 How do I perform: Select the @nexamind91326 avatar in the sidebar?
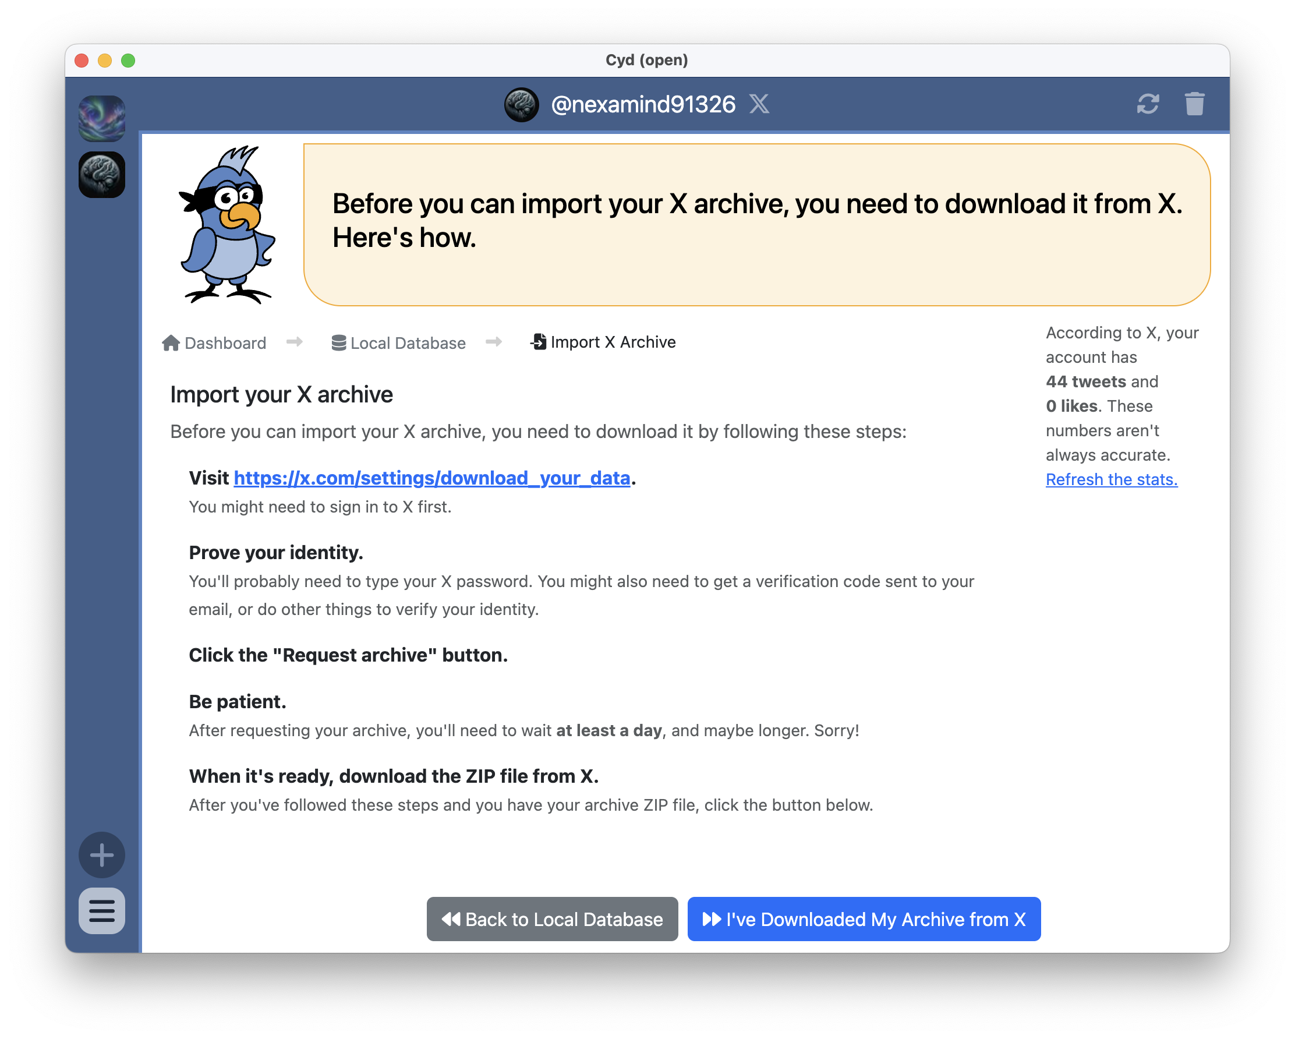(x=101, y=174)
